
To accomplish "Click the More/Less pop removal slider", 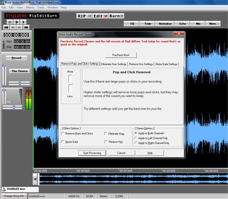I will (70, 84).
